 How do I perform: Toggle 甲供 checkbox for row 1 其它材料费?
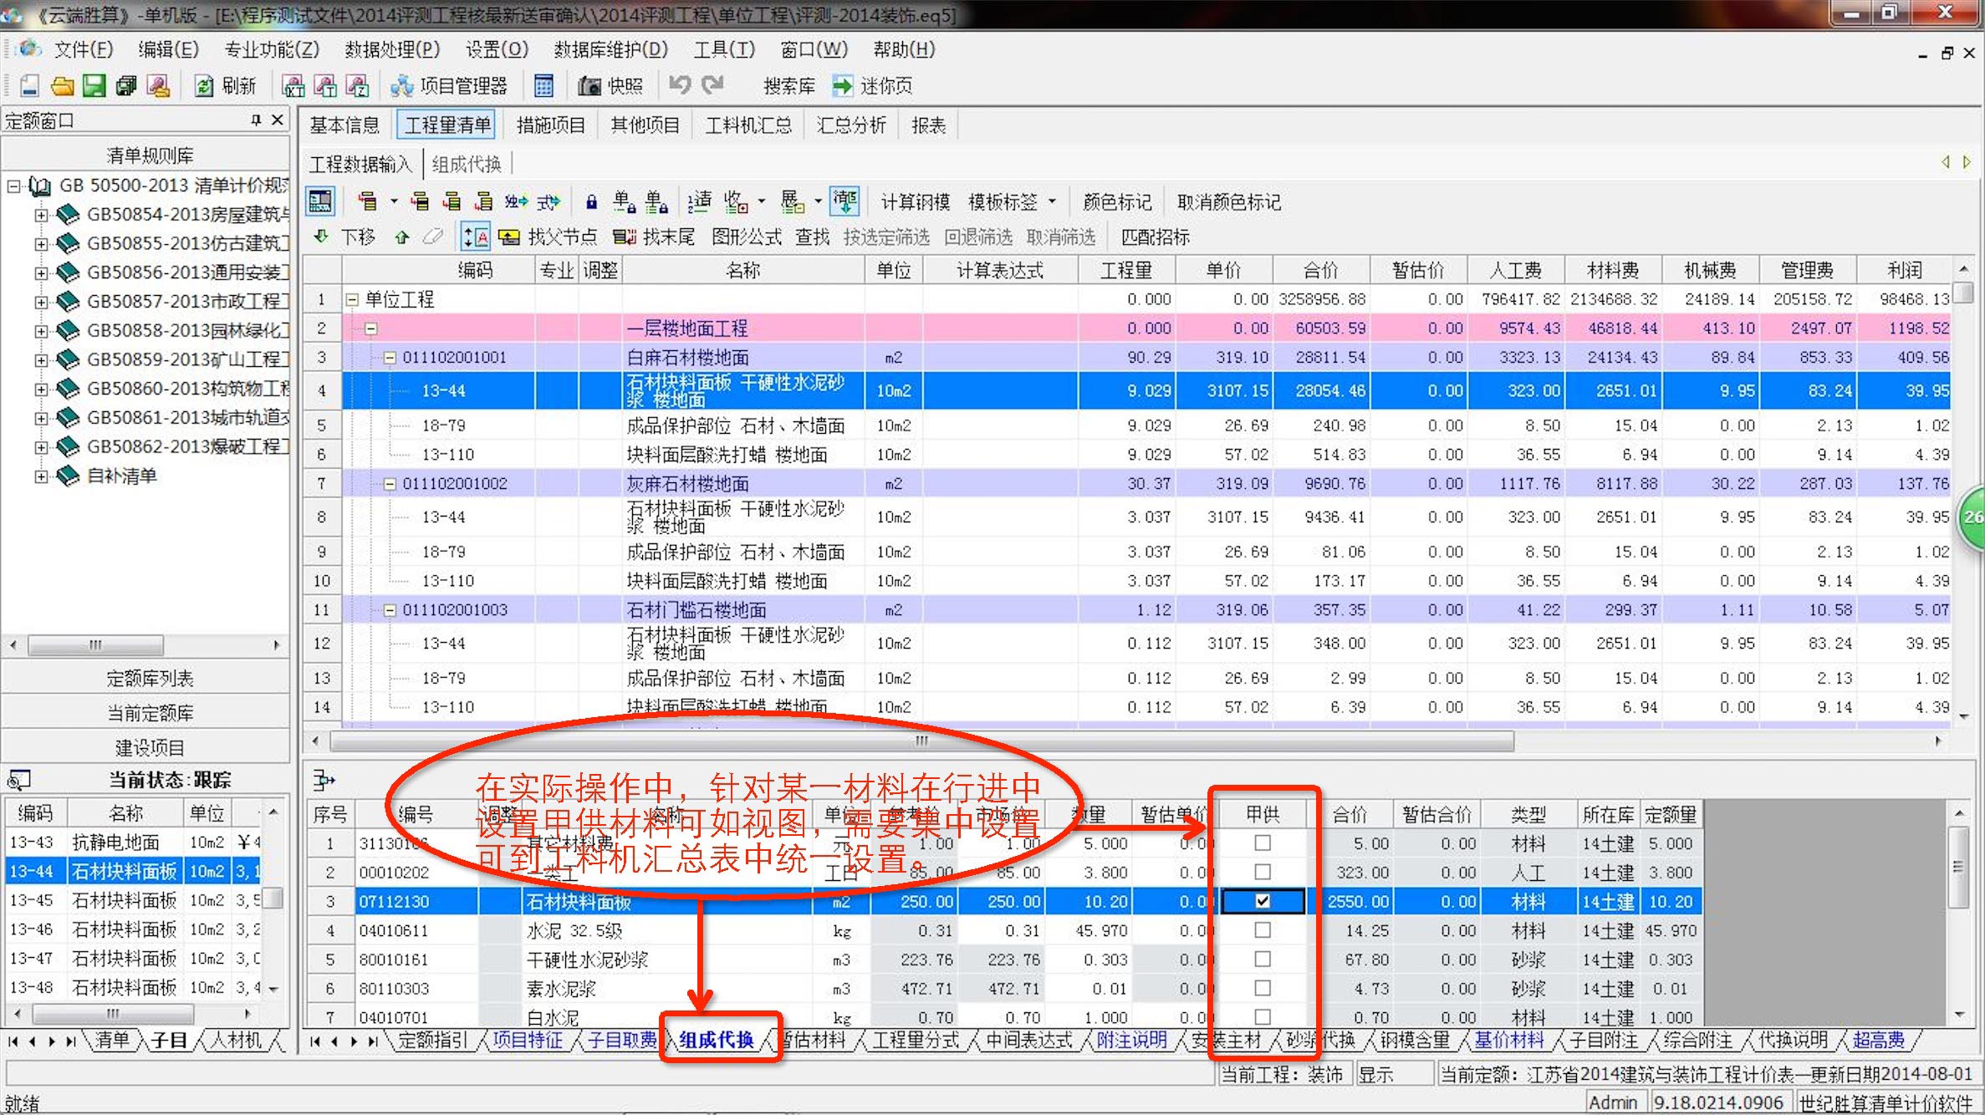(1263, 843)
